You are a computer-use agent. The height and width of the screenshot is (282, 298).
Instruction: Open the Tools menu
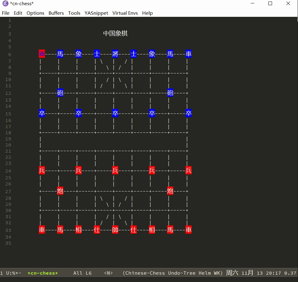[x=74, y=13]
